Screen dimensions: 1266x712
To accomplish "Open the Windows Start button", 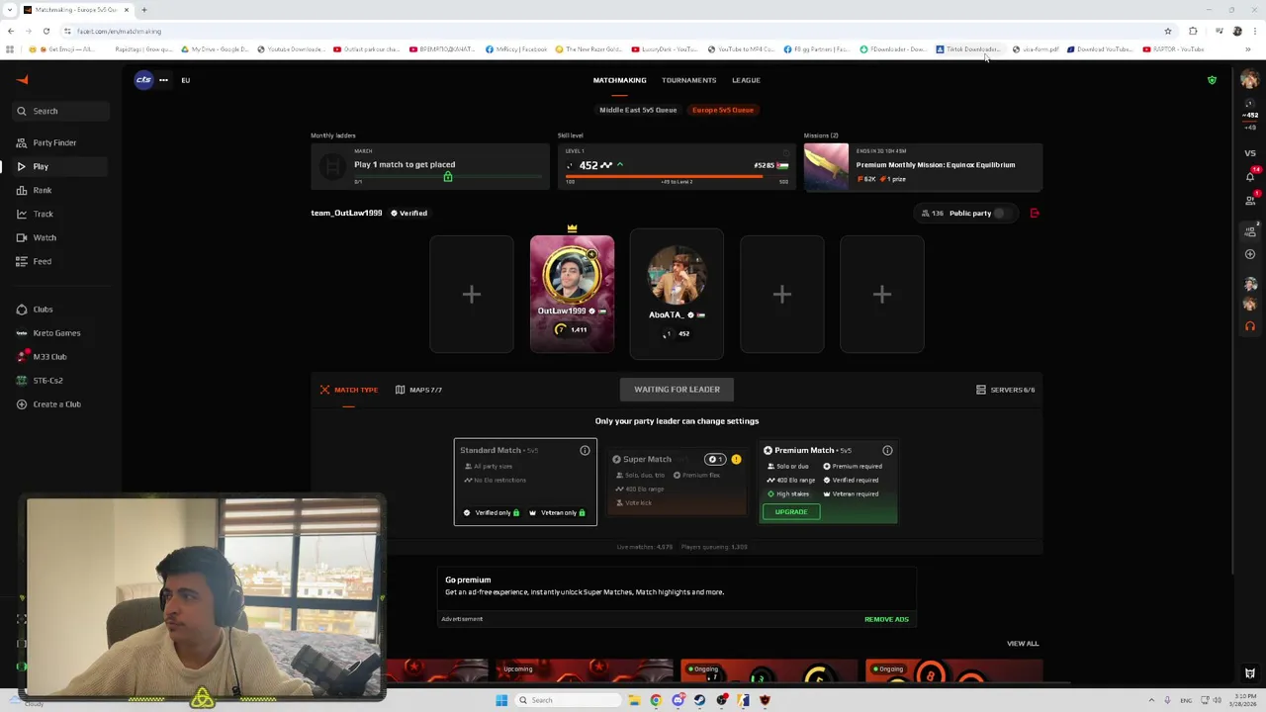I will [501, 700].
